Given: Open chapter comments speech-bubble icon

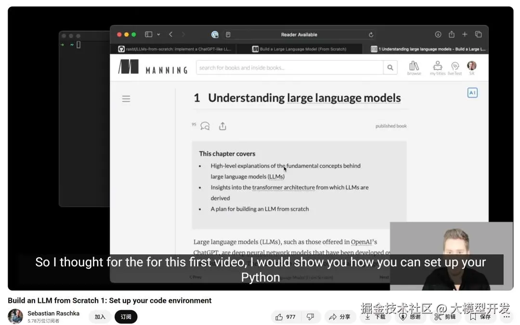Looking at the screenshot, I should pyautogui.click(x=205, y=126).
